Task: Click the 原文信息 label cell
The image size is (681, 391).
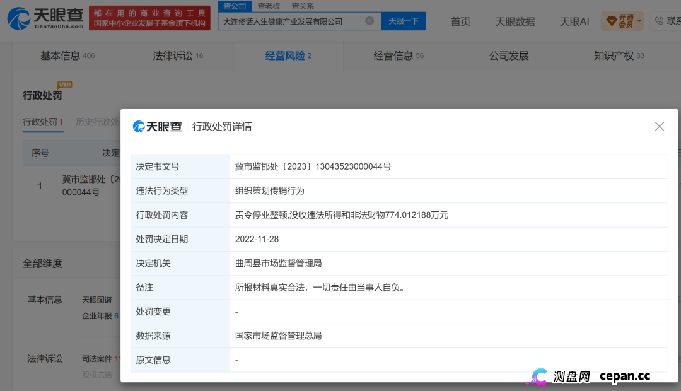Action: [x=180, y=360]
